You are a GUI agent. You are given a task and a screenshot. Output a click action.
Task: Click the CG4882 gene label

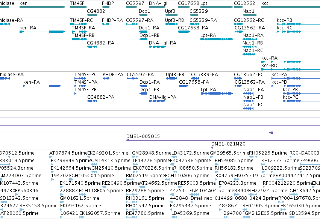96,11
